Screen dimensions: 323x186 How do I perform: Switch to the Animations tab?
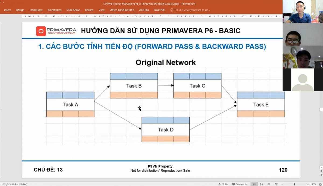pyautogui.click(x=54, y=10)
